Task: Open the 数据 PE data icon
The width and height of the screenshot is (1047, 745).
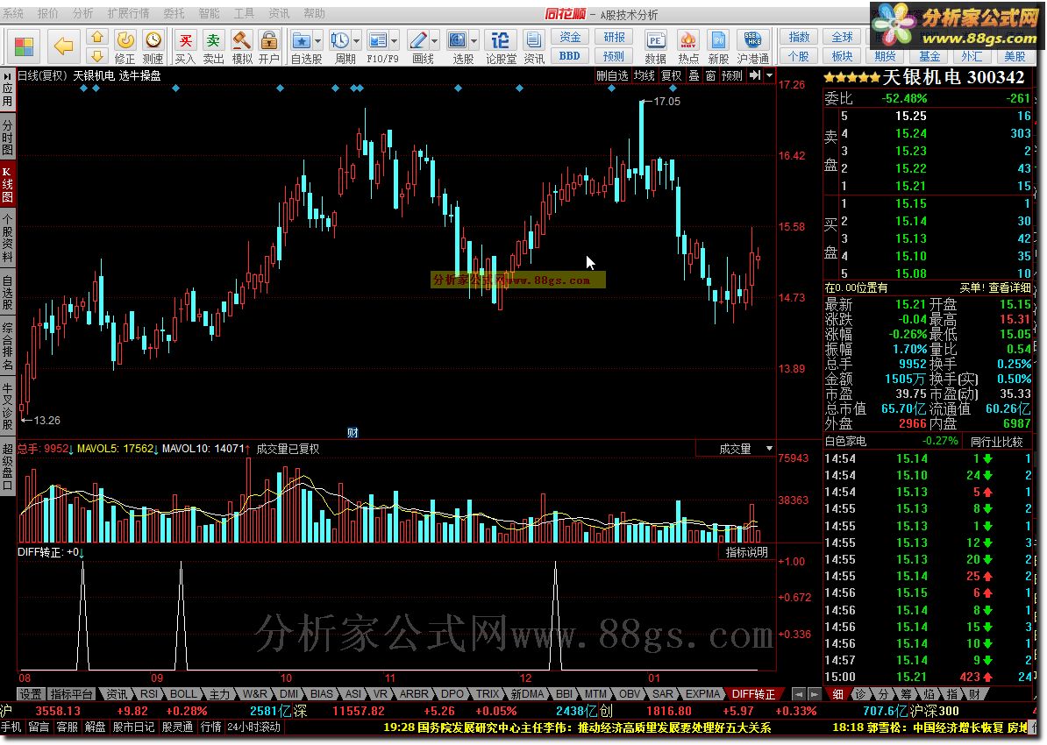Action: 656,46
